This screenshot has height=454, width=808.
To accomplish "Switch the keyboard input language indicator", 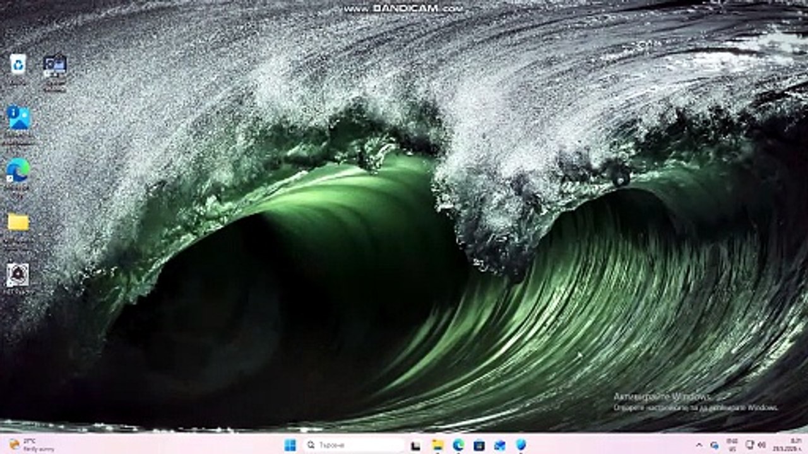I will 732,445.
